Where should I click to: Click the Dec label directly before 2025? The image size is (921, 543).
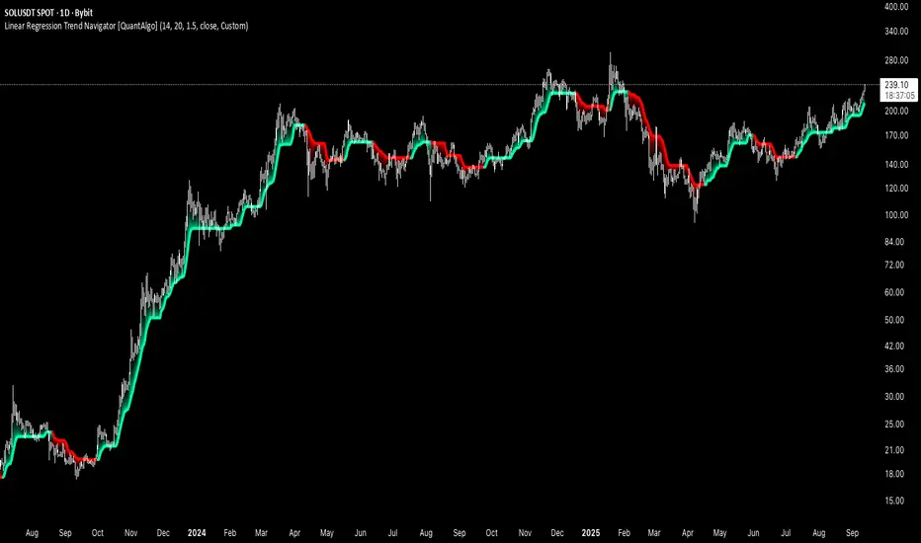pyautogui.click(x=556, y=533)
